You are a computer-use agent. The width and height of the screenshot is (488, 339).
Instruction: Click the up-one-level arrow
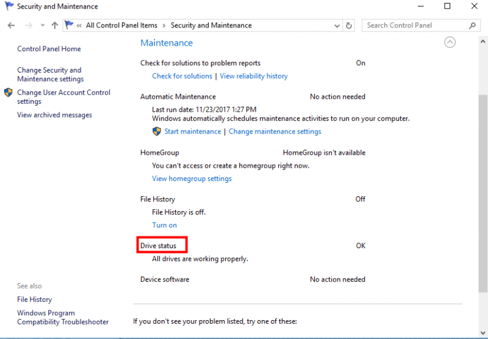pyautogui.click(x=55, y=26)
